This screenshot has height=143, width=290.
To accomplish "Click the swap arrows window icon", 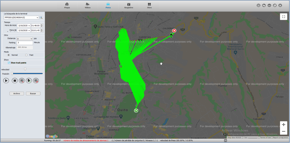I will [x=264, y=6].
